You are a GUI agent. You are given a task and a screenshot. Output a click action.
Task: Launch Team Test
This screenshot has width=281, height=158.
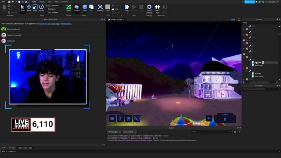pos(157,9)
